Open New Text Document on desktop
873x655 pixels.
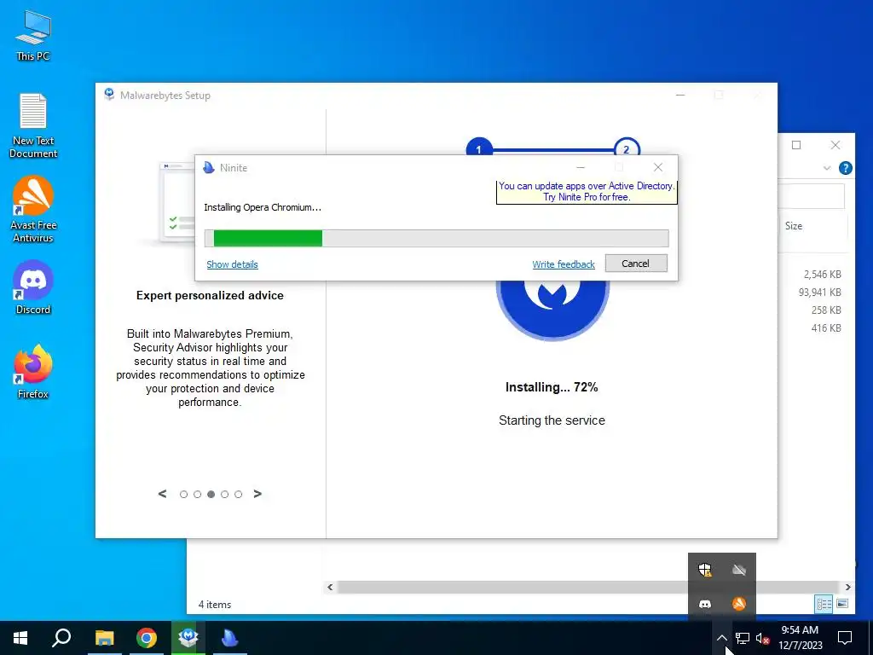33,125
